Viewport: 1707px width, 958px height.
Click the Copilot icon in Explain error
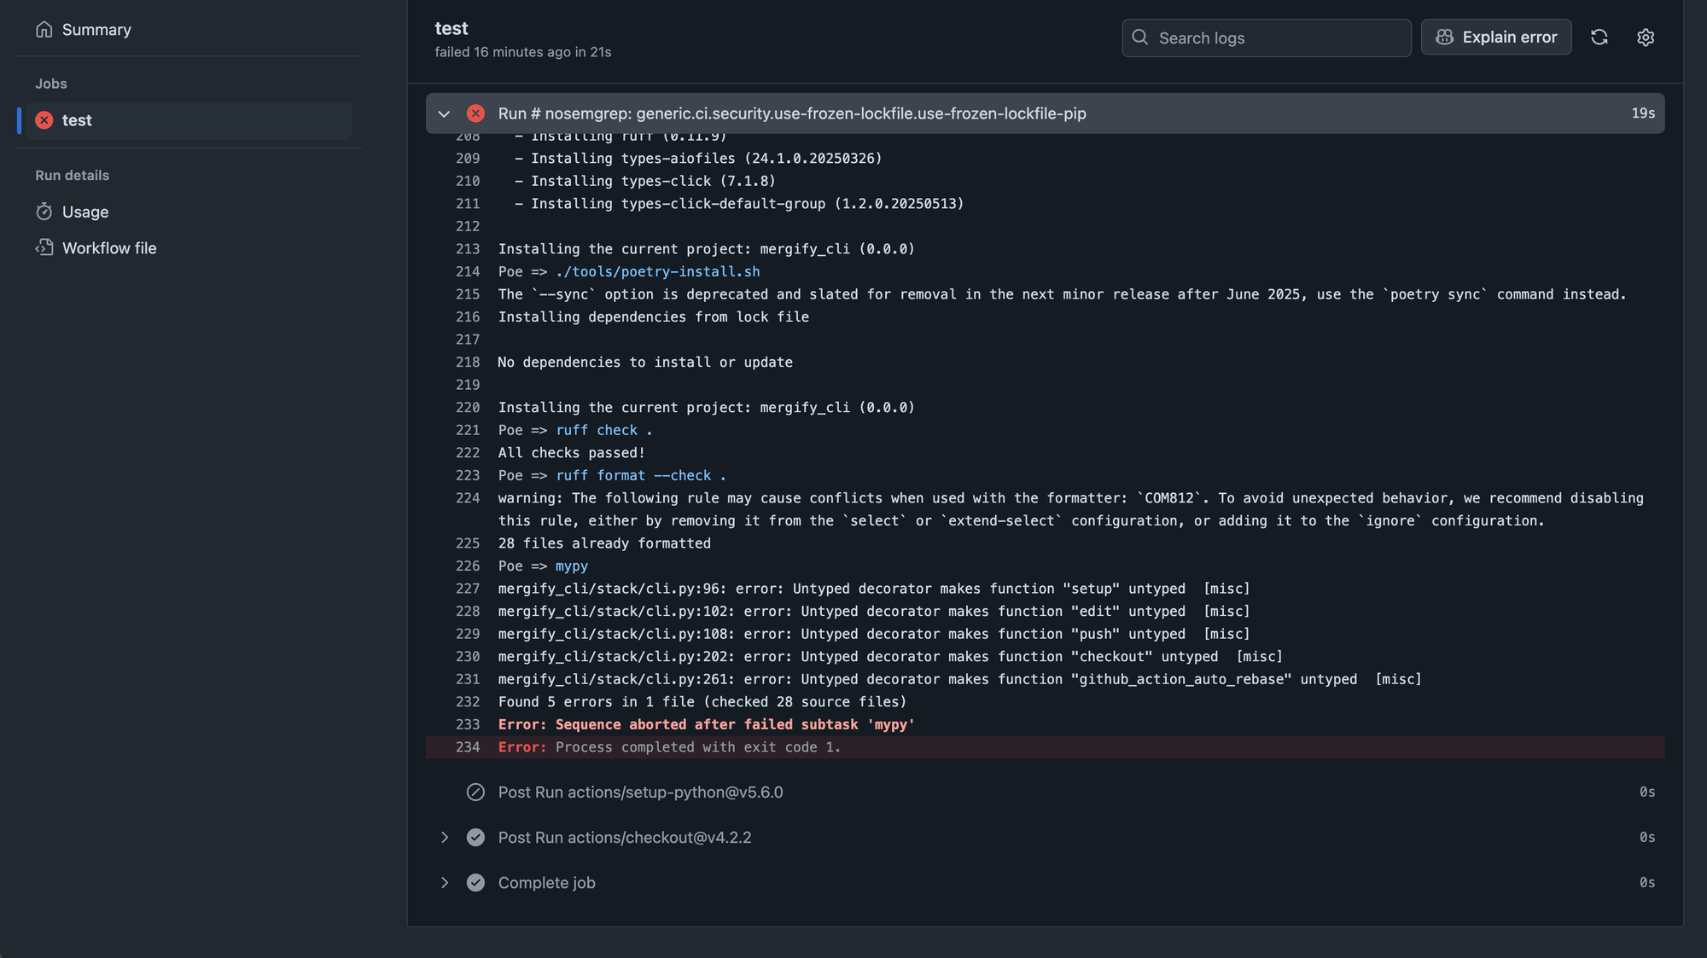[x=1444, y=38]
